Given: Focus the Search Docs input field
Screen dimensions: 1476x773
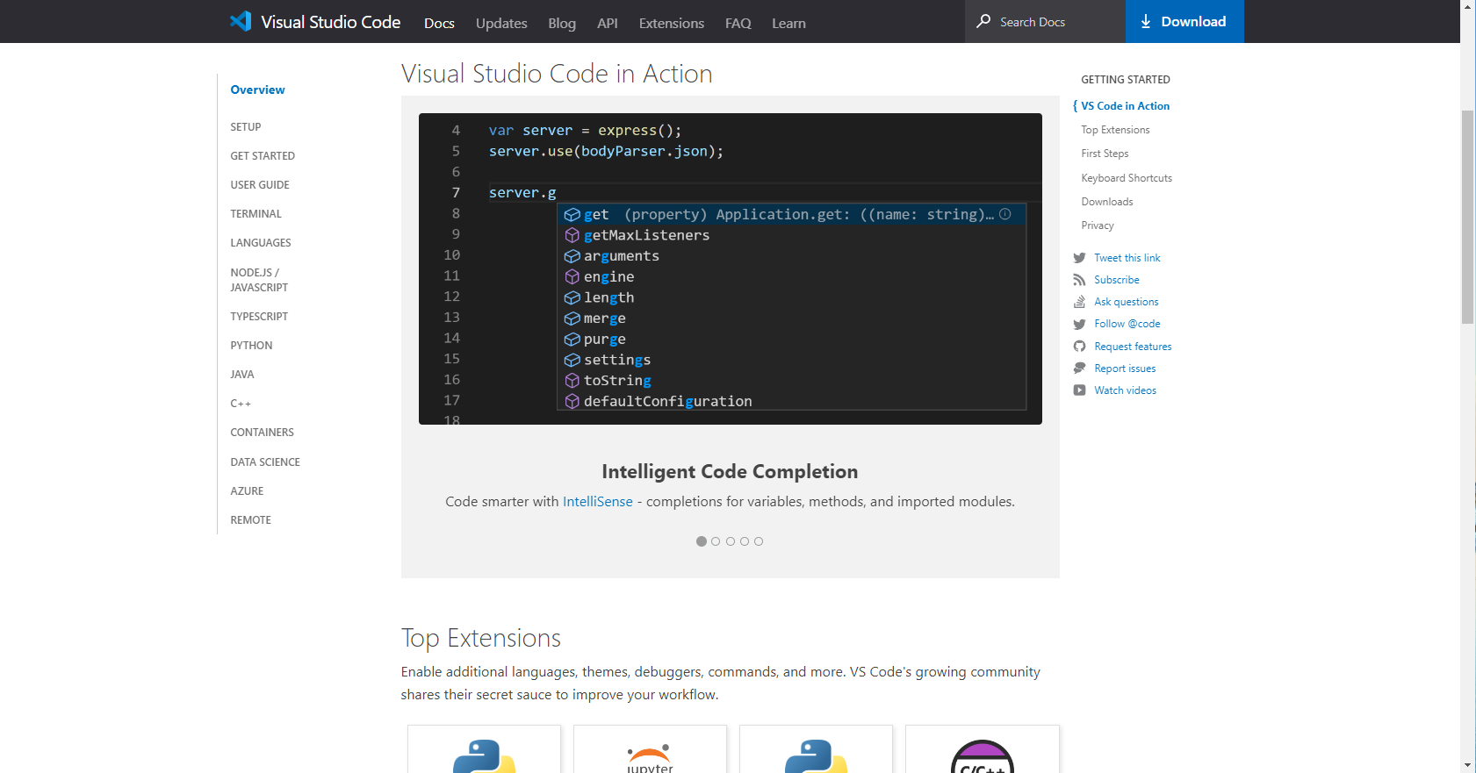Looking at the screenshot, I should 1046,21.
